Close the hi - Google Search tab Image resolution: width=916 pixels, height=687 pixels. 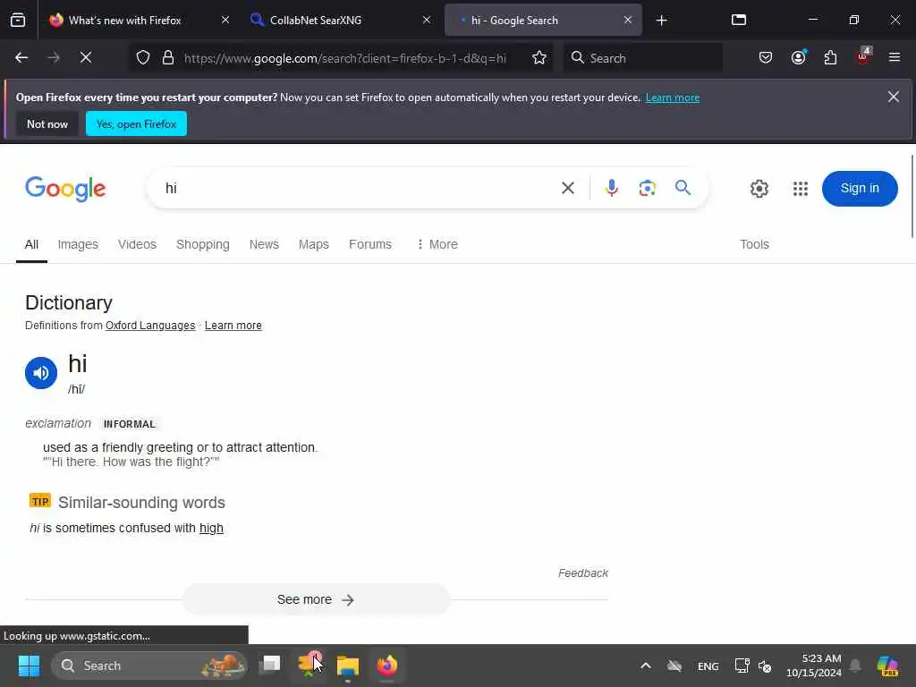pos(628,20)
